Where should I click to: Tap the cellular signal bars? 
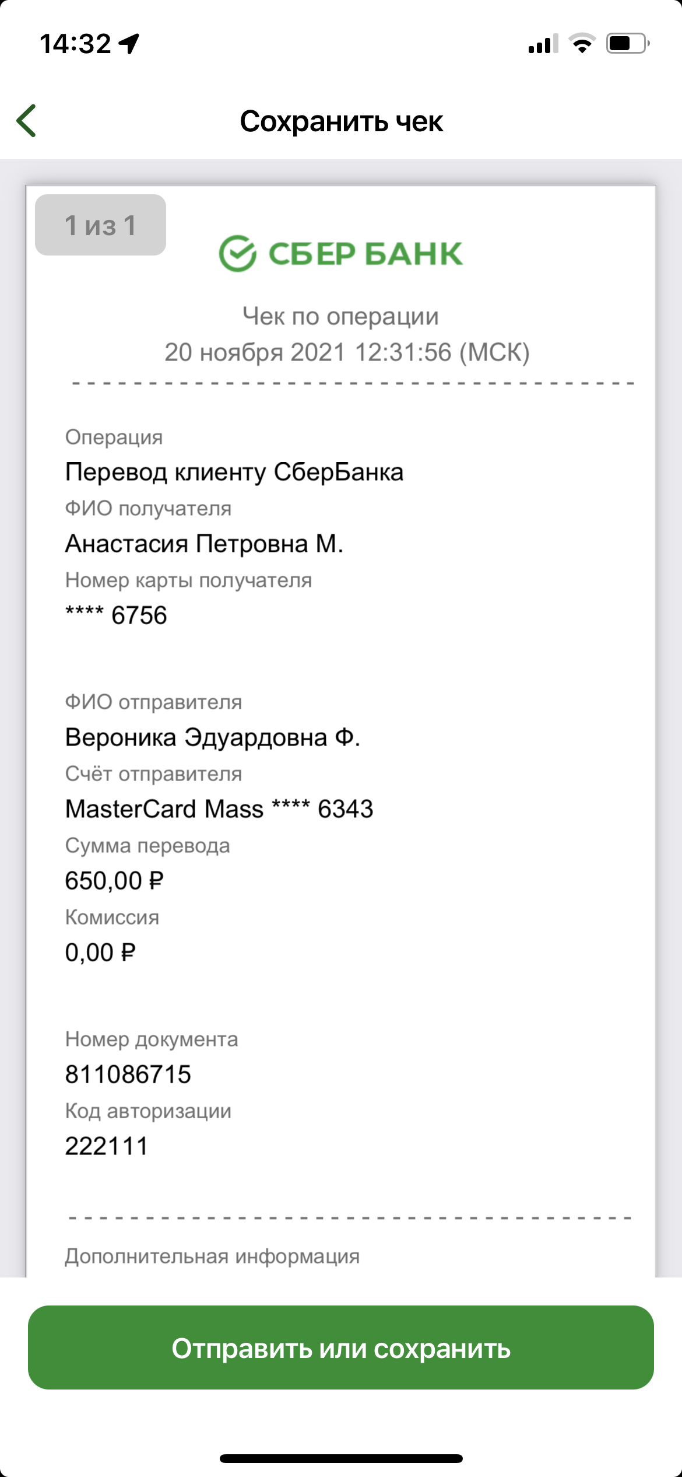pos(543,43)
